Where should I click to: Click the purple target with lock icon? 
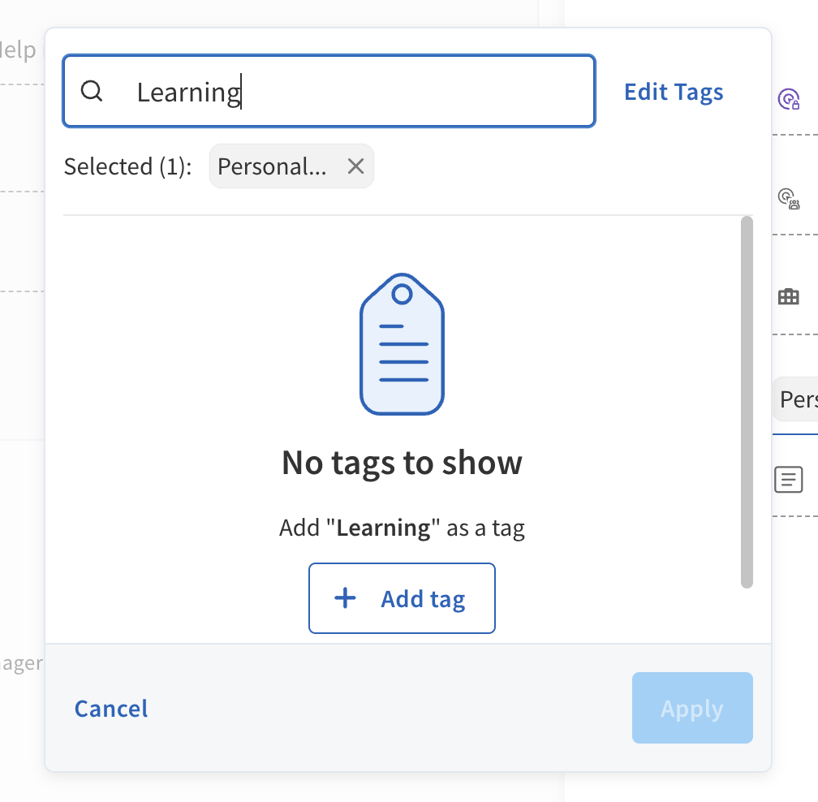tap(788, 99)
